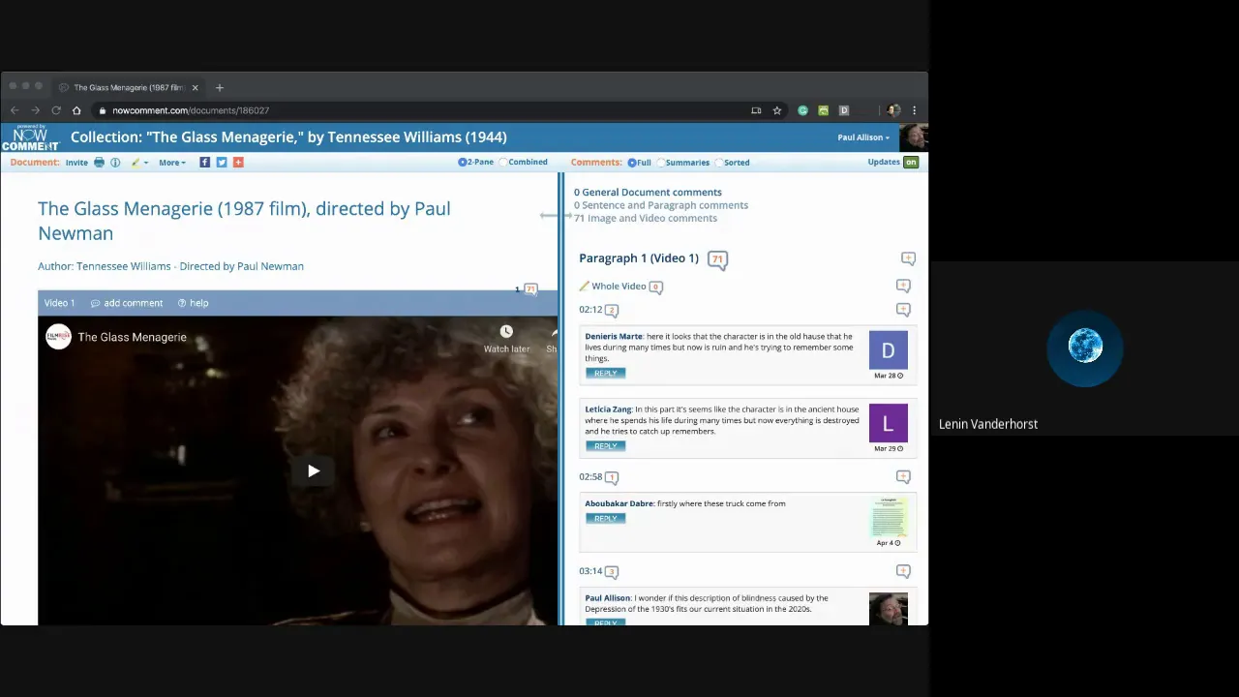This screenshot has width=1239, height=697.
Task: Click the 03:14 timestamp
Action: tap(590, 571)
